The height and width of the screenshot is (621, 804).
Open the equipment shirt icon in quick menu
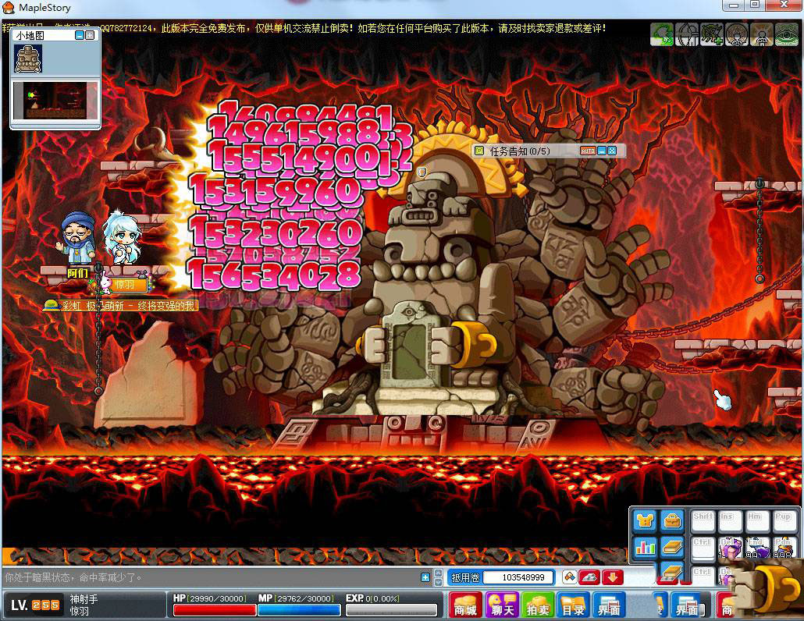[645, 520]
